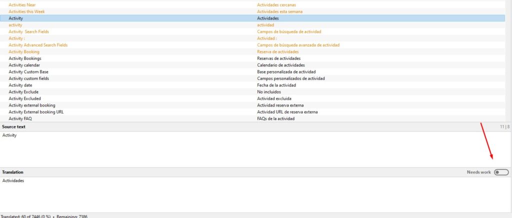The image size is (512, 218).
Task: Click the character count beside Source text
Action: pos(504,127)
